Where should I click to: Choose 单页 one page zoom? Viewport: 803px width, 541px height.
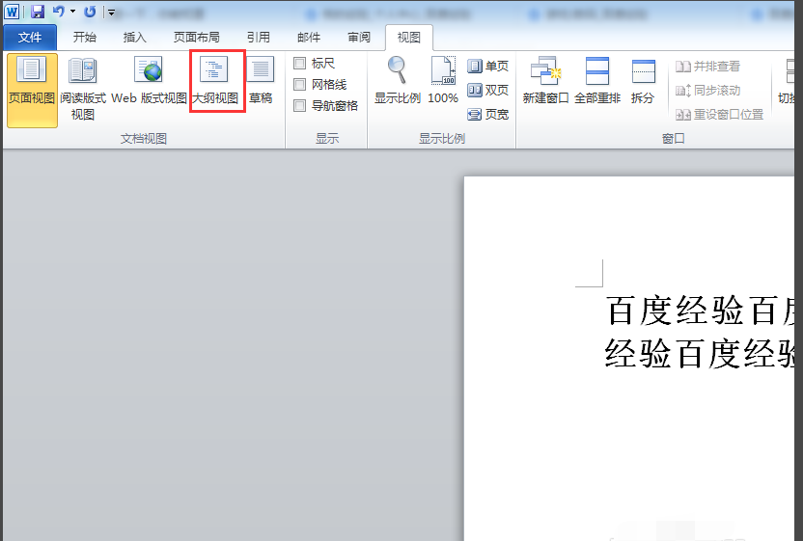tap(488, 66)
